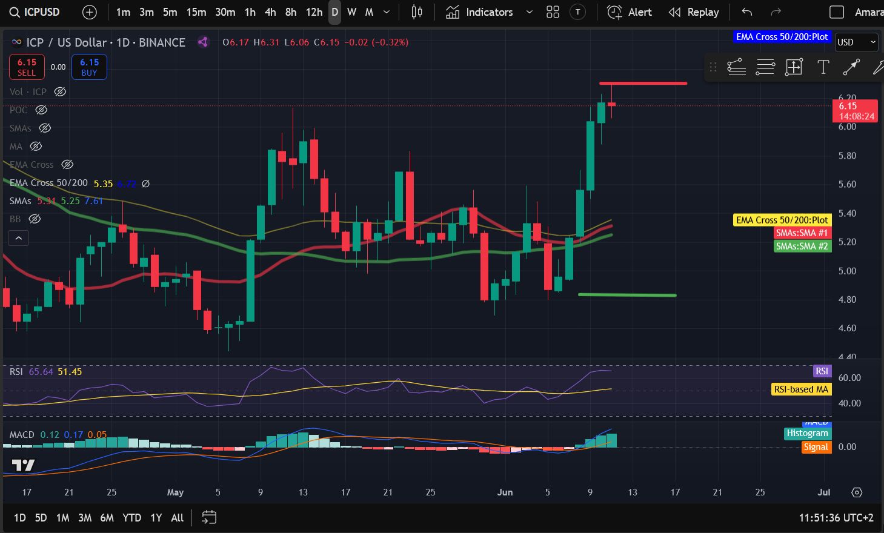Click the red resistance line on chart

coord(643,83)
